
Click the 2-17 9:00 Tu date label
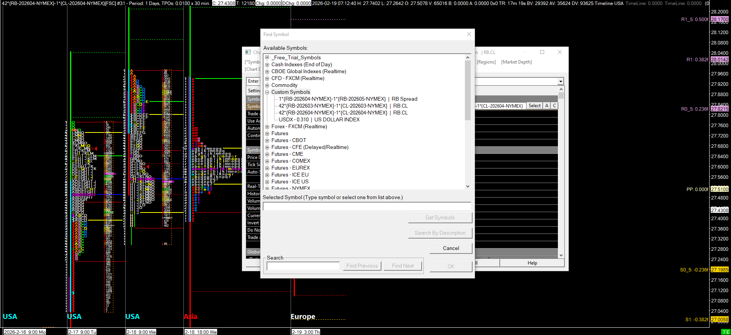point(82,332)
